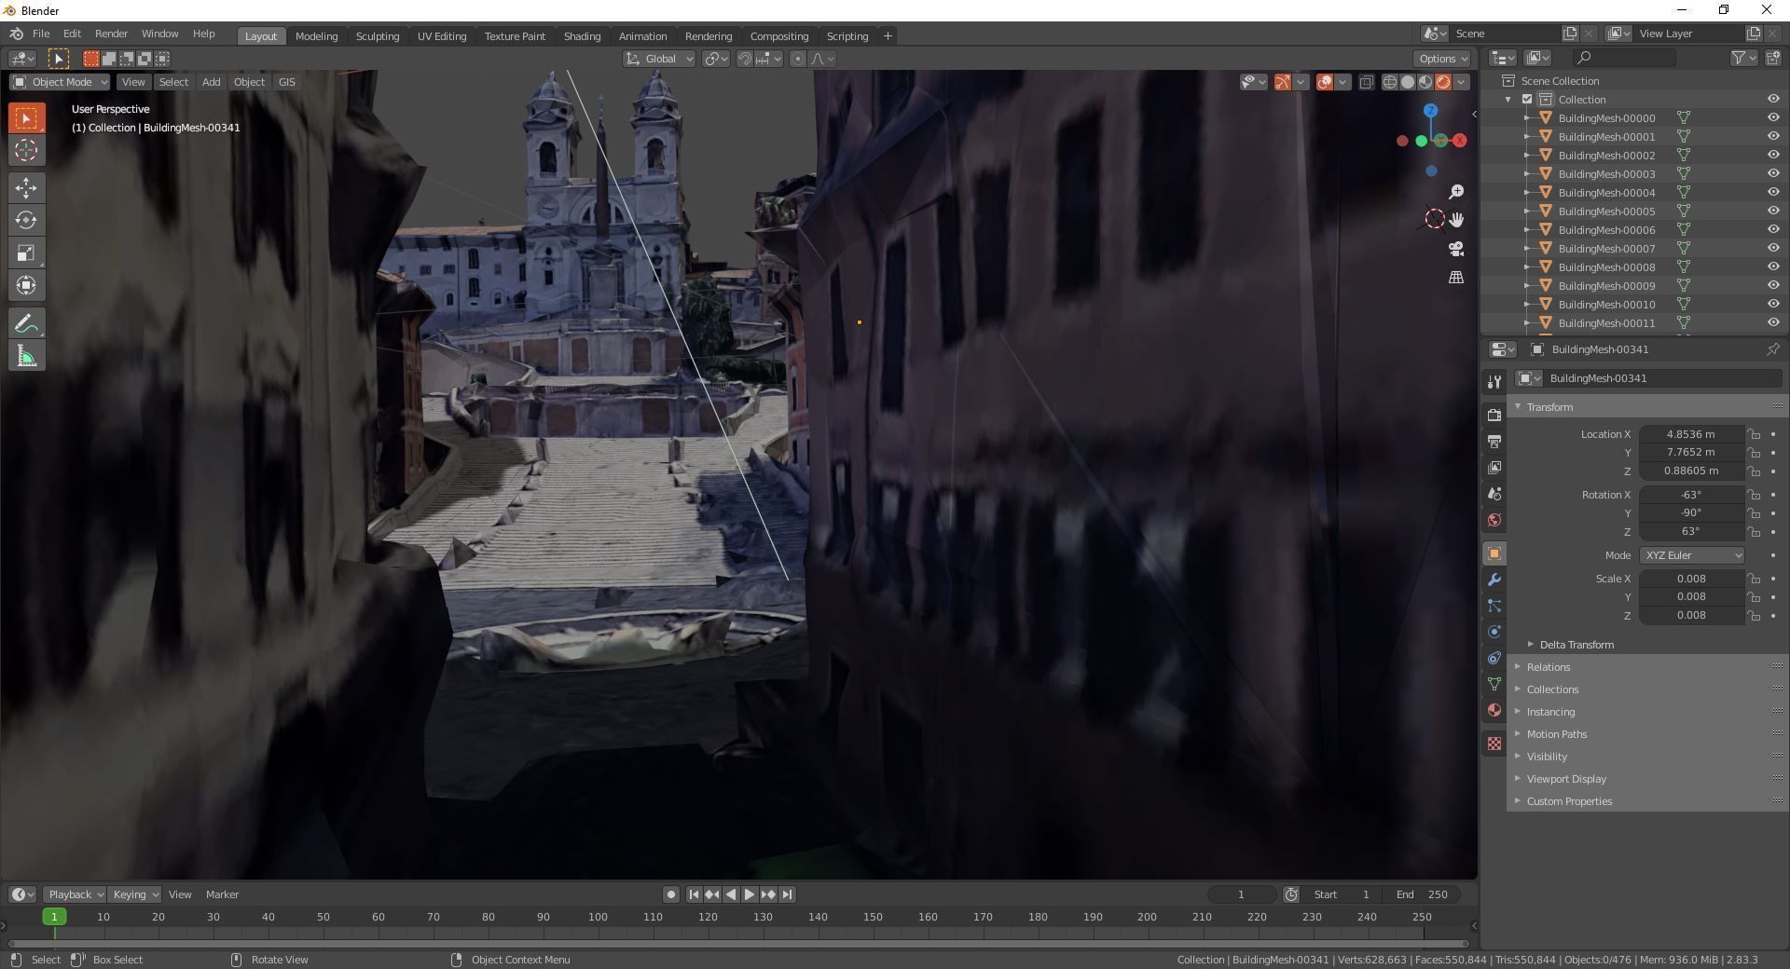Image resolution: width=1790 pixels, height=969 pixels.
Task: Toggle the Collection eye visibility icon
Action: pos(1773,100)
